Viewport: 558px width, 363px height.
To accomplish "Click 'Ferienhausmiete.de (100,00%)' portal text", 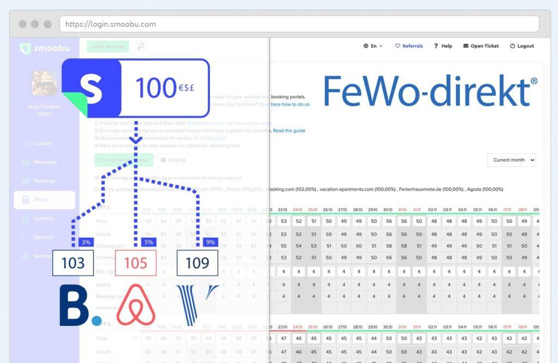I will tap(432, 189).
